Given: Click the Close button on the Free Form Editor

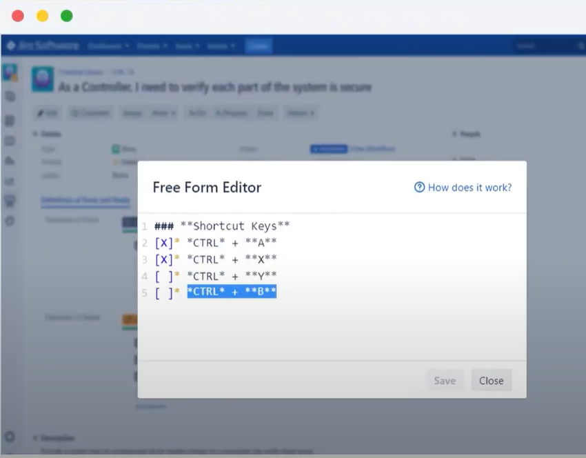Looking at the screenshot, I should (x=491, y=380).
